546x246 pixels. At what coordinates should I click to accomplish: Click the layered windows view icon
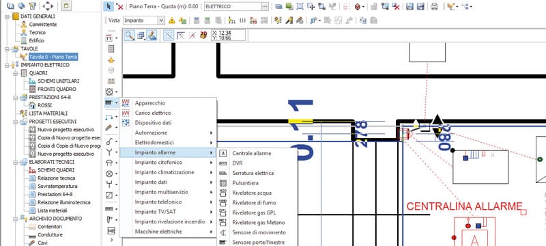pyautogui.click(x=141, y=36)
